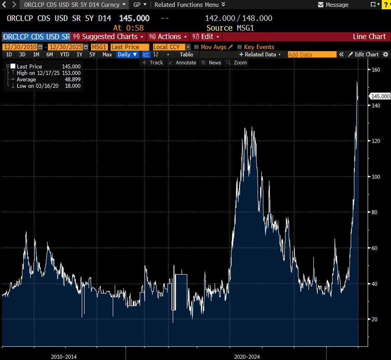This screenshot has height=360, width=391.
Task: Open the Related Data dropdown
Action: coord(260,54)
